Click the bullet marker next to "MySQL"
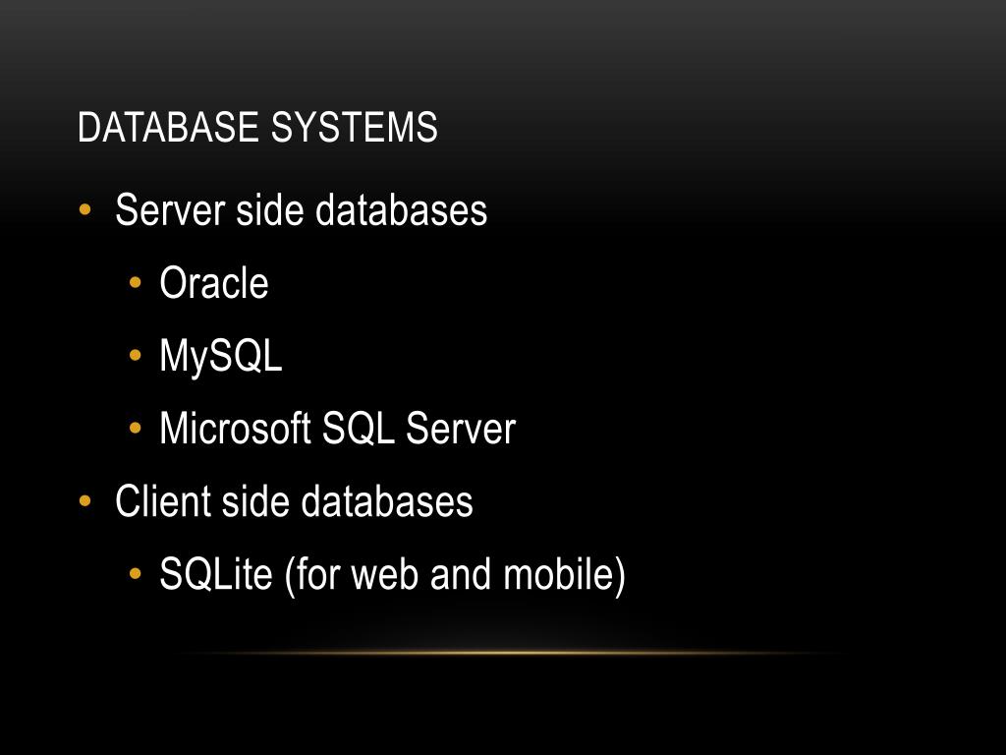 pyautogui.click(x=135, y=355)
